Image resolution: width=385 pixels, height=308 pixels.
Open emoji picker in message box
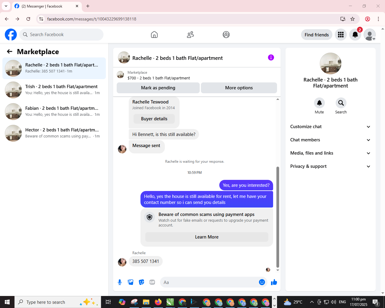point(262,282)
